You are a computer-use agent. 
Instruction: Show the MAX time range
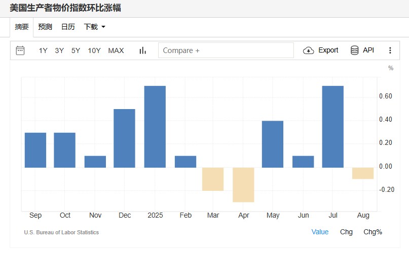click(x=116, y=50)
